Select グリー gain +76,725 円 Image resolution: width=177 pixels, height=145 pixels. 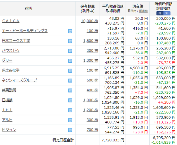165,63
